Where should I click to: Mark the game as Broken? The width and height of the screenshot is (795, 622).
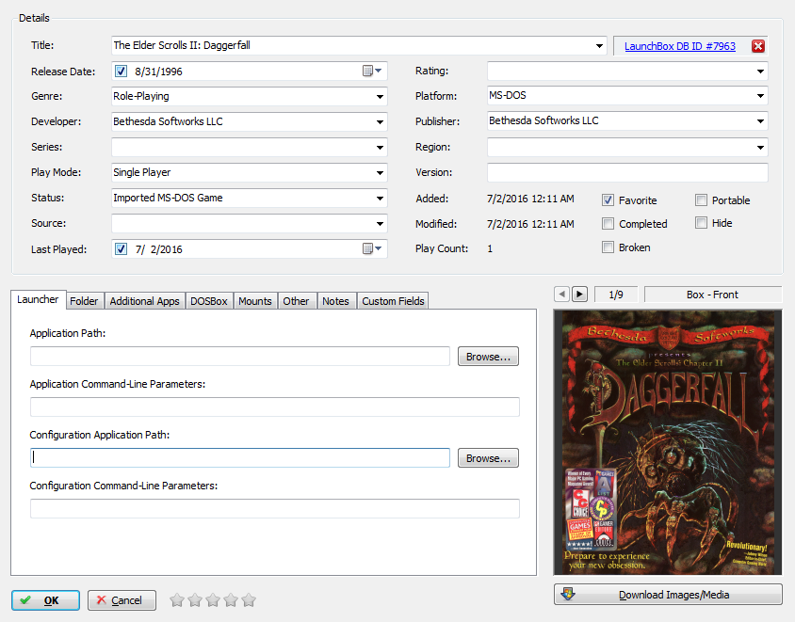point(608,247)
